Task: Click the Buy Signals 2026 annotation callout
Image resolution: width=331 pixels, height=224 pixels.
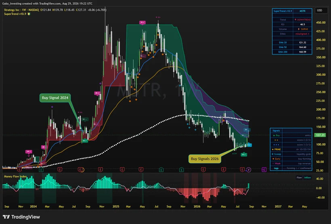Action: (x=205, y=159)
